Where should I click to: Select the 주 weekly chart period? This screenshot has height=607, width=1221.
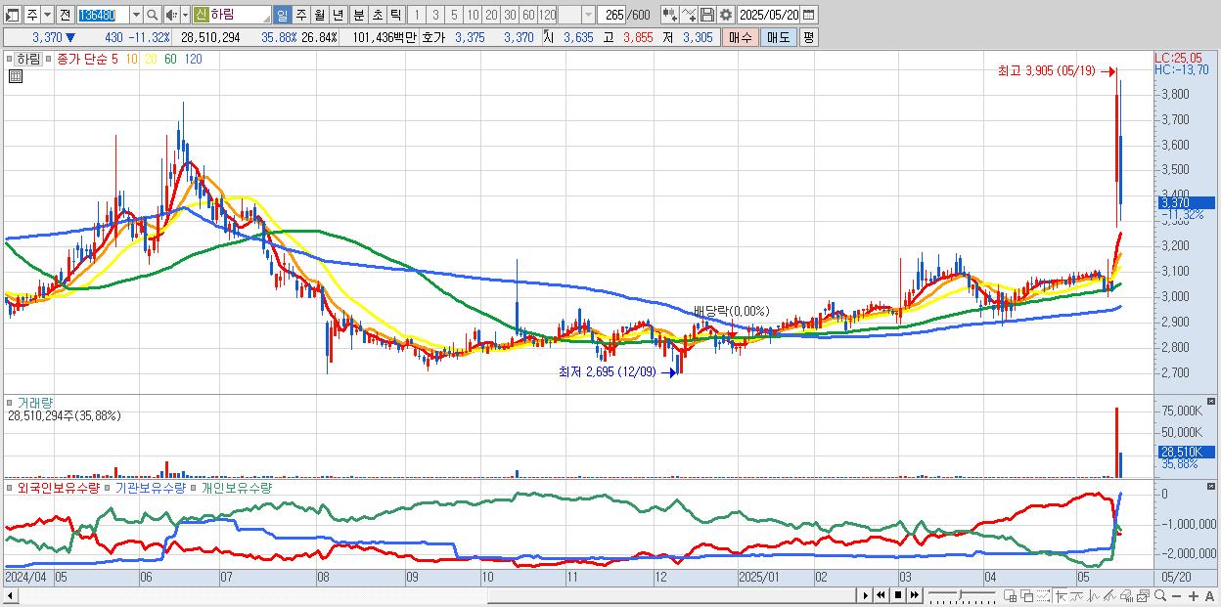300,15
